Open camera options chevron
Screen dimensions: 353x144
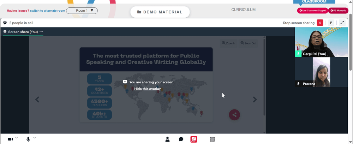point(17,138)
